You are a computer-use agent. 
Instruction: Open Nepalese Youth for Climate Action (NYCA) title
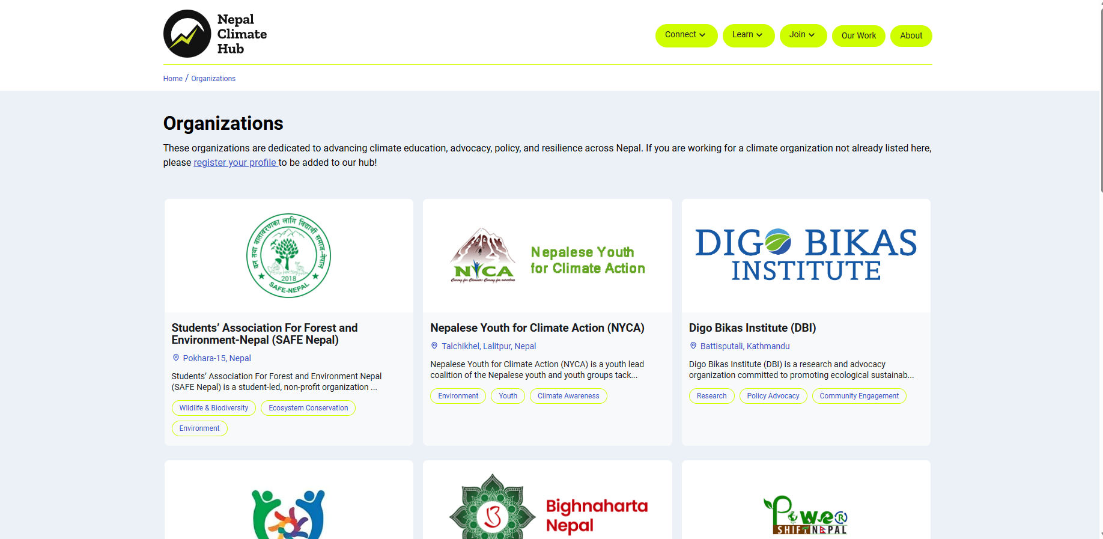click(x=537, y=327)
